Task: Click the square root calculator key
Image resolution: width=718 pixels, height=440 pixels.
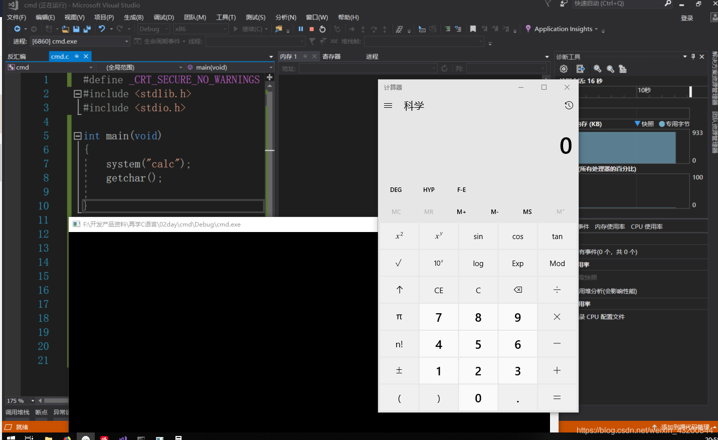Action: [x=399, y=263]
